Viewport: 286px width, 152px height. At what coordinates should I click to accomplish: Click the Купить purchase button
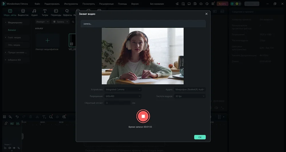point(223,4)
